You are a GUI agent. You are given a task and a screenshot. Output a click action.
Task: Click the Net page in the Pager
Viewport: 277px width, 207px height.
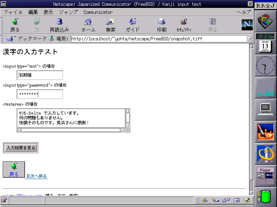coord(270,175)
